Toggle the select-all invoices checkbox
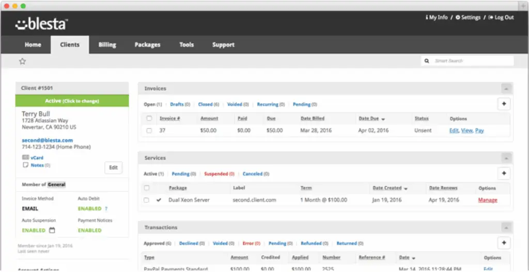 tap(149, 119)
